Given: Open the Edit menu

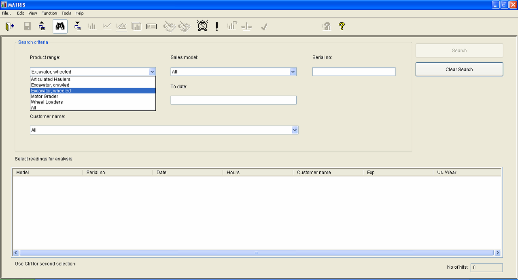Looking at the screenshot, I should (x=21, y=13).
